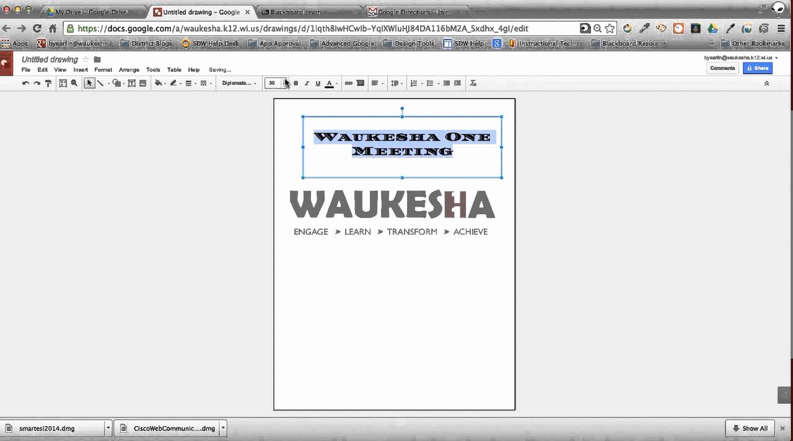Open the Text color picker
Image resolution: width=793 pixels, height=441 pixels.
click(331, 83)
